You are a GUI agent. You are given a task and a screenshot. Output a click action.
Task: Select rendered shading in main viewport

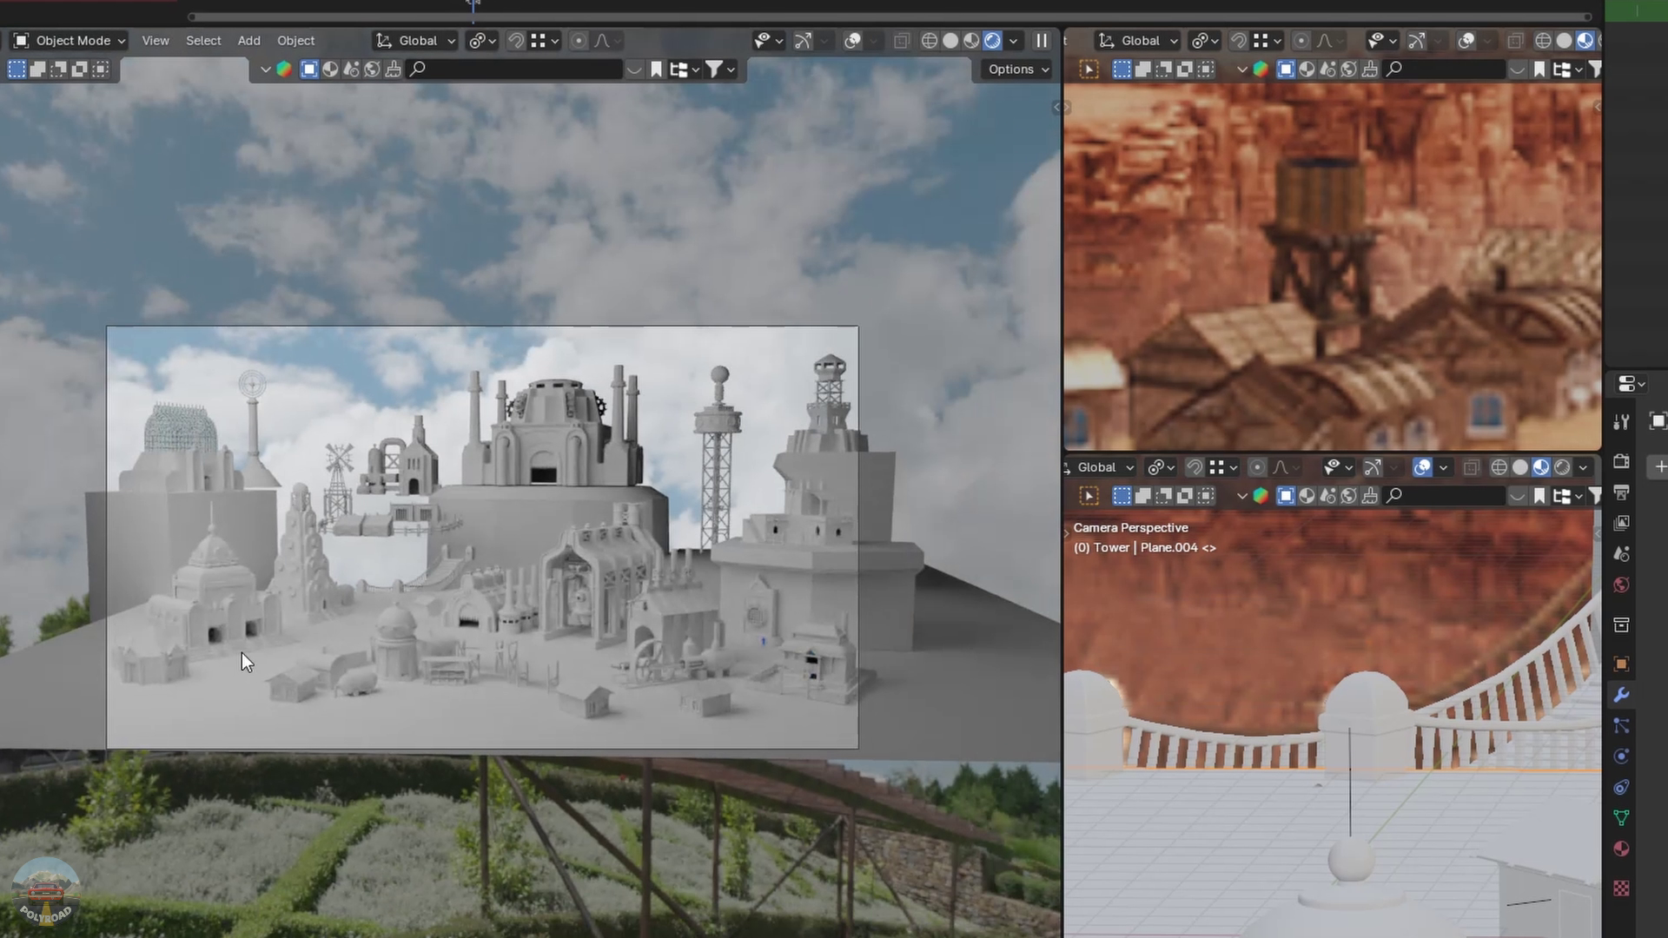coord(992,41)
